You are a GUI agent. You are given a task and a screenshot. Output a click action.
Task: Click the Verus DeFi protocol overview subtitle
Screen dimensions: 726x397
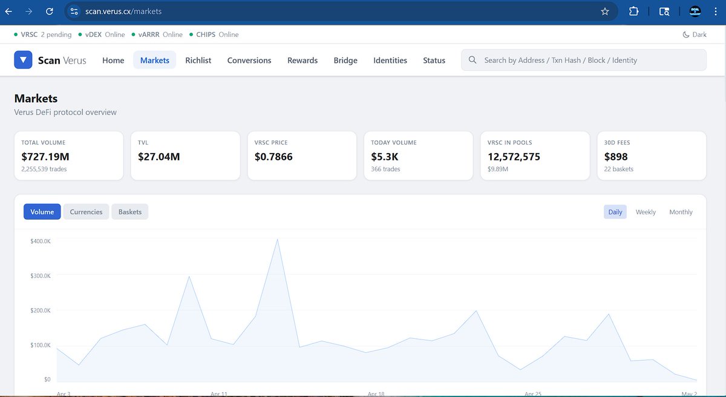(x=65, y=112)
